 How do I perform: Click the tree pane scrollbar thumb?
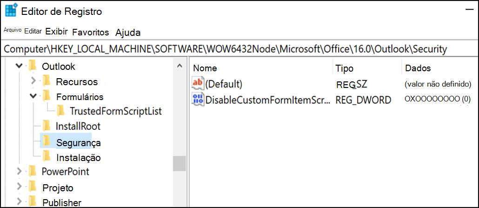180,163
